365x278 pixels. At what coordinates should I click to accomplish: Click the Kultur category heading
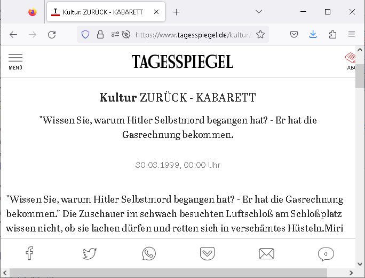coord(118,97)
